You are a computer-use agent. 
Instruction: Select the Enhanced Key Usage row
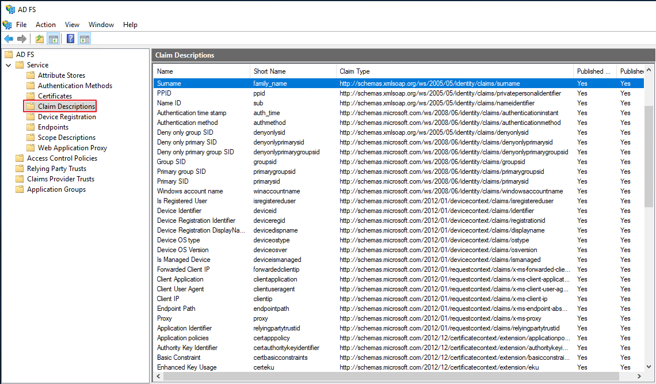coord(398,367)
